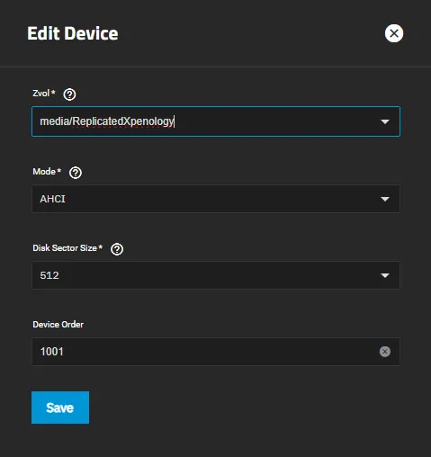
Task: Expand the Zvol dropdown arrow
Action: tap(385, 121)
